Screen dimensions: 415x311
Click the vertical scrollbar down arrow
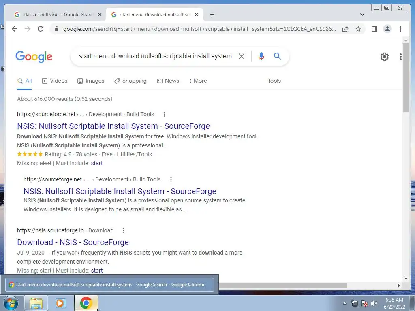(x=406, y=278)
